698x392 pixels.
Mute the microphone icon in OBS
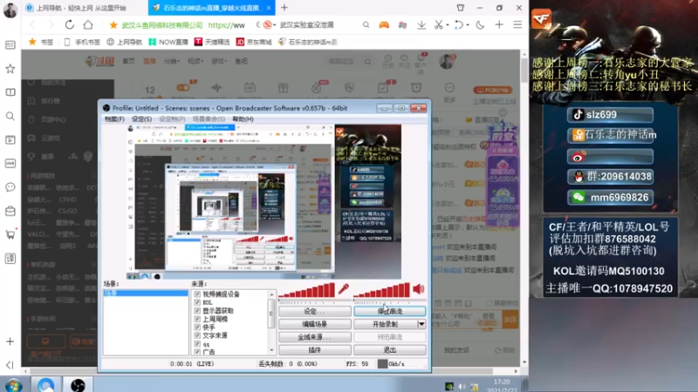pos(343,289)
